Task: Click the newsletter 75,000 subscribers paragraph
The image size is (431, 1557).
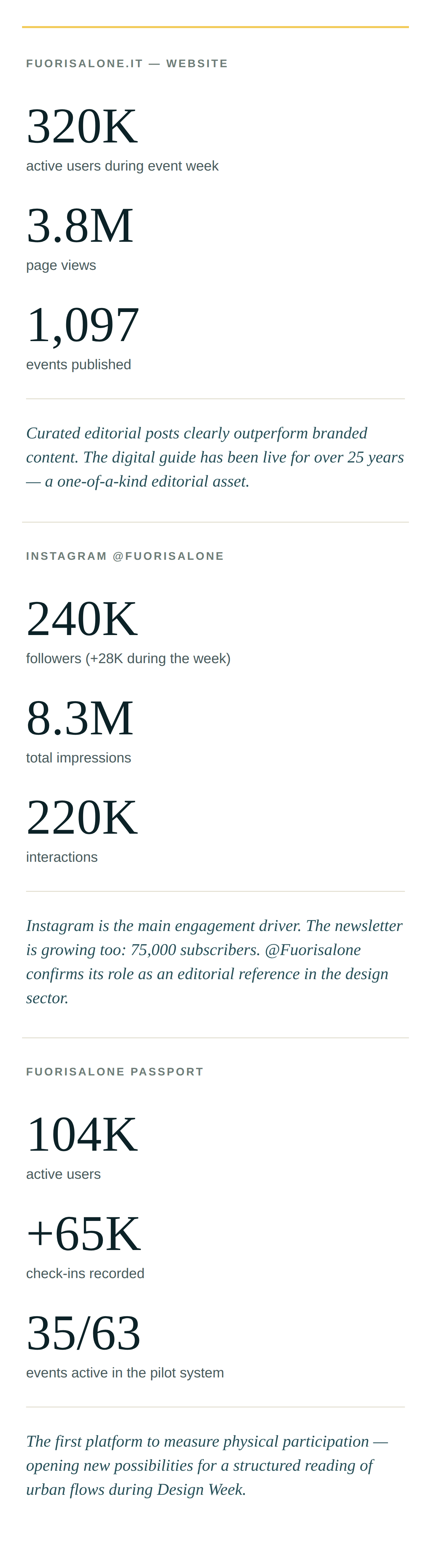Action: coord(215,962)
